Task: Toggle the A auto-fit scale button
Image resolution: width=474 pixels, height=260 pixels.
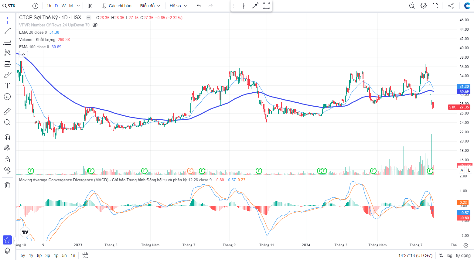Action: click(462, 170)
